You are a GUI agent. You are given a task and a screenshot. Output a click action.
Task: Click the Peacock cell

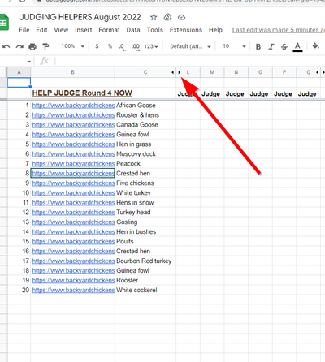145,164
